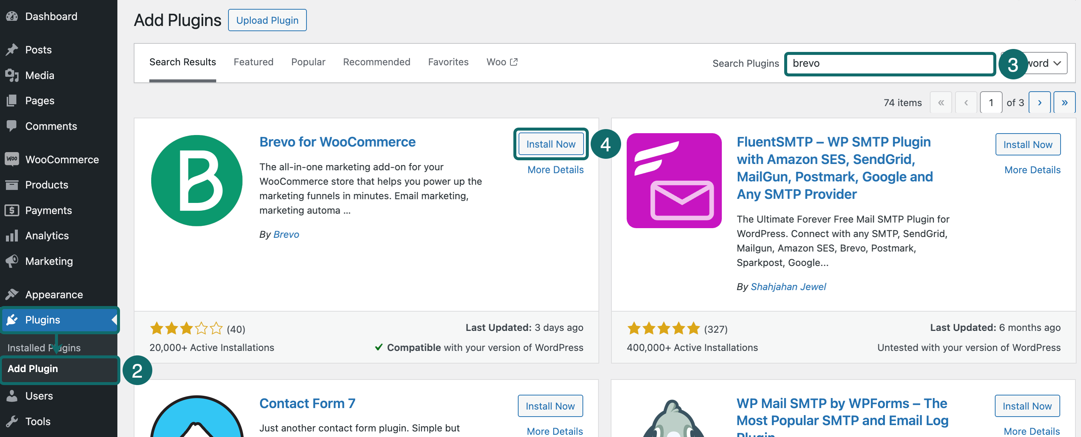Open Media via its camera icon

[13, 75]
